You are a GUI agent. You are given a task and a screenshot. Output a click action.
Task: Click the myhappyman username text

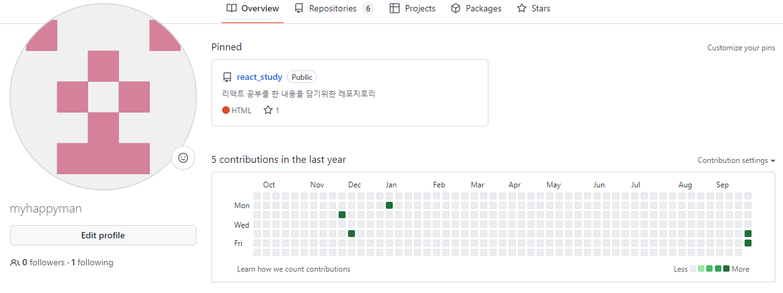pos(46,209)
